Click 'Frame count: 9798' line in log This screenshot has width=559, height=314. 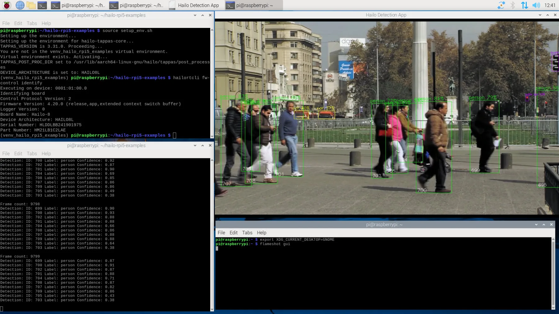pos(20,204)
